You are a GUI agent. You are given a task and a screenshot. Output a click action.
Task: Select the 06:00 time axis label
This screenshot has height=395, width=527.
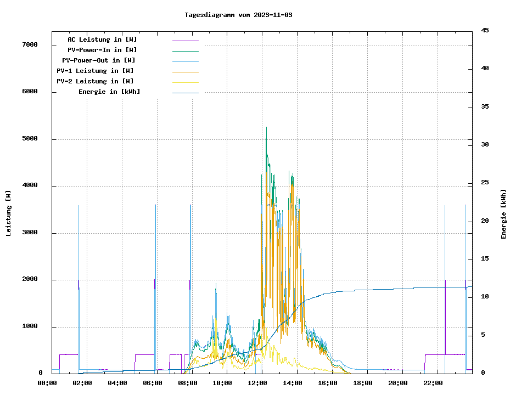pyautogui.click(x=152, y=383)
